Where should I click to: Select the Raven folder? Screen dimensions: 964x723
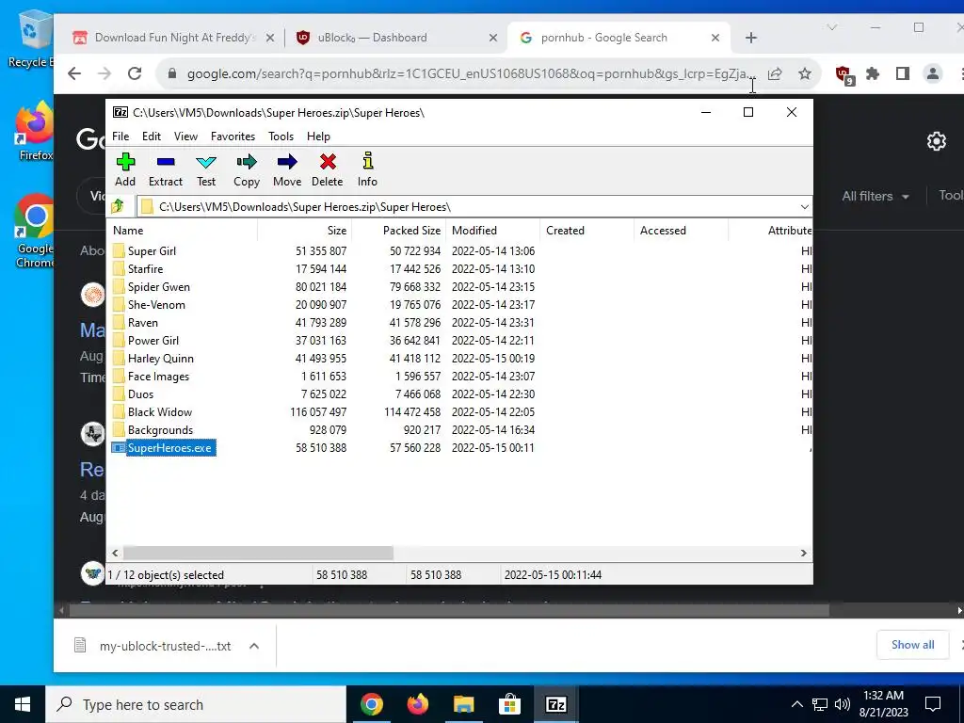(143, 322)
